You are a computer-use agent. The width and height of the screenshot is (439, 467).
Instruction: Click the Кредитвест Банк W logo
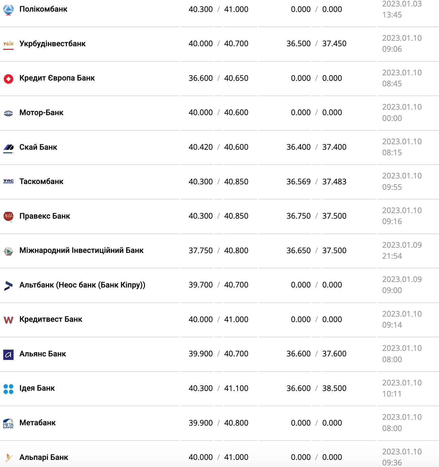click(x=8, y=320)
